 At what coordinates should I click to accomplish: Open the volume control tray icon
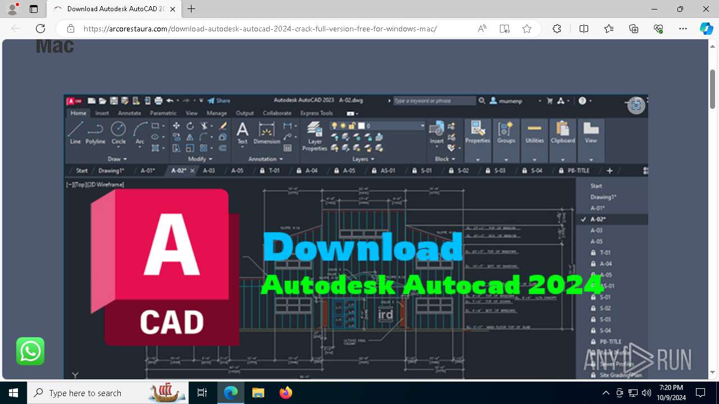point(647,393)
